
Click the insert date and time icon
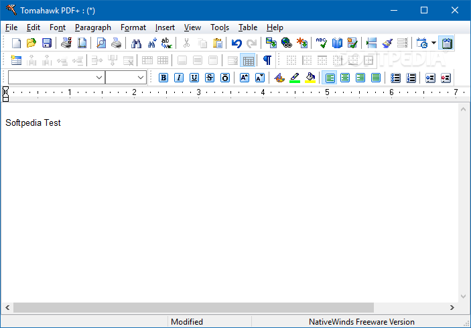click(x=422, y=44)
